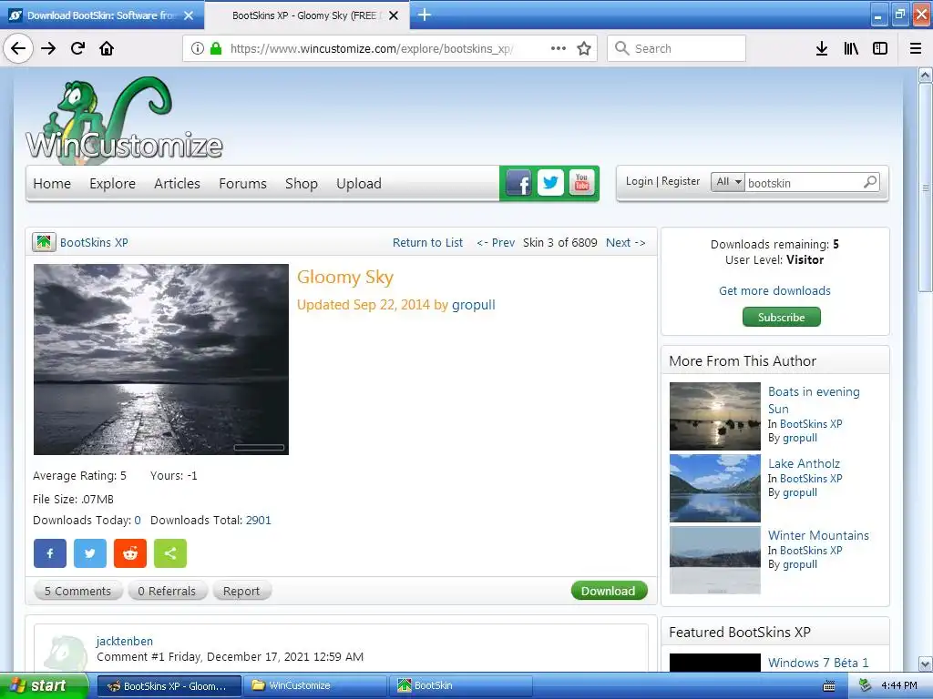The width and height of the screenshot is (933, 699).
Task: Click Downloads Total 2901 link
Action: [x=258, y=520]
